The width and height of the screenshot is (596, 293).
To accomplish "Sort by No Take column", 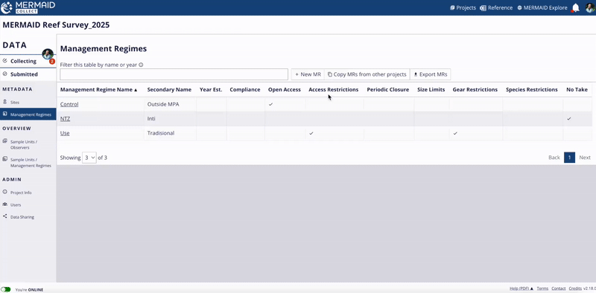I will pyautogui.click(x=577, y=90).
